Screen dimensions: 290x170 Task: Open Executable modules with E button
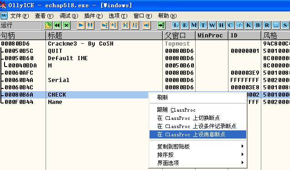[x=185, y=26]
